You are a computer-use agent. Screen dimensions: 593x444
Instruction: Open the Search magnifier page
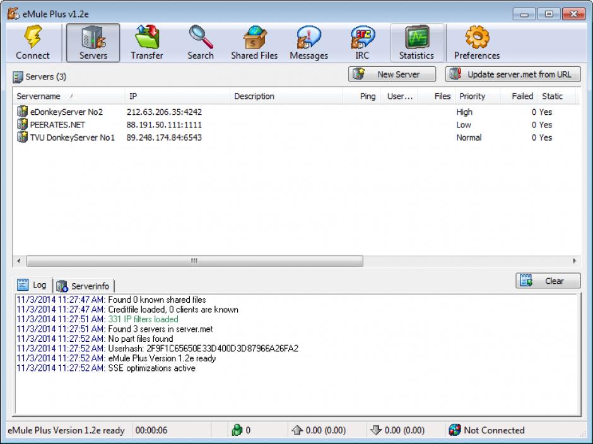(x=201, y=43)
